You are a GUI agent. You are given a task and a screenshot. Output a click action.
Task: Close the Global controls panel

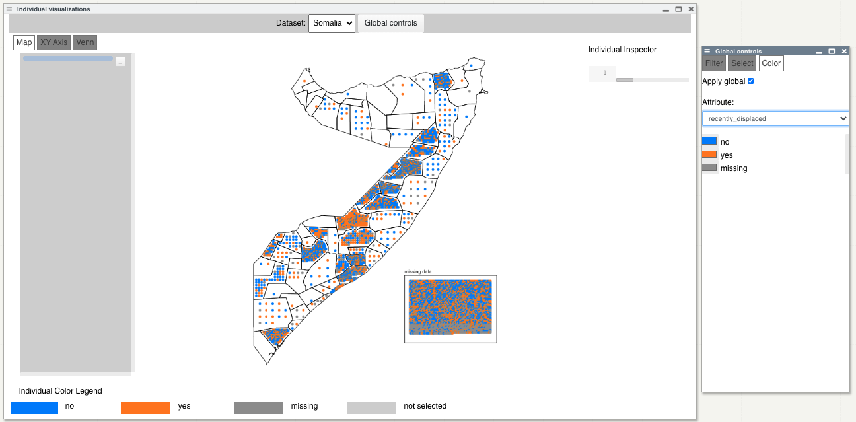844,51
